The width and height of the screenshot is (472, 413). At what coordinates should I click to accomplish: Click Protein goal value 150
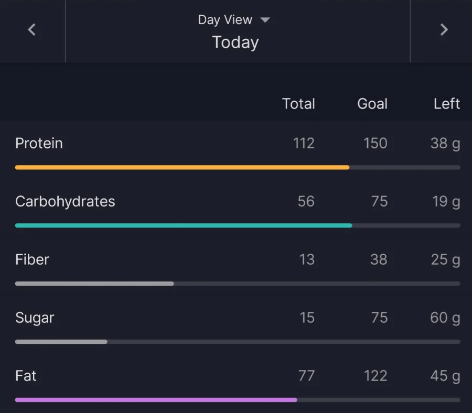(375, 143)
